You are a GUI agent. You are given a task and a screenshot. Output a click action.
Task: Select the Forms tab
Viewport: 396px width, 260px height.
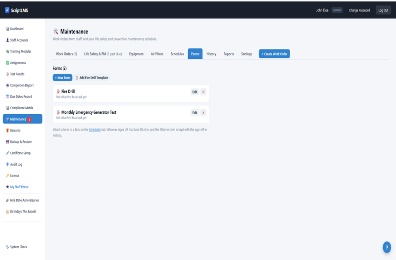tap(195, 54)
